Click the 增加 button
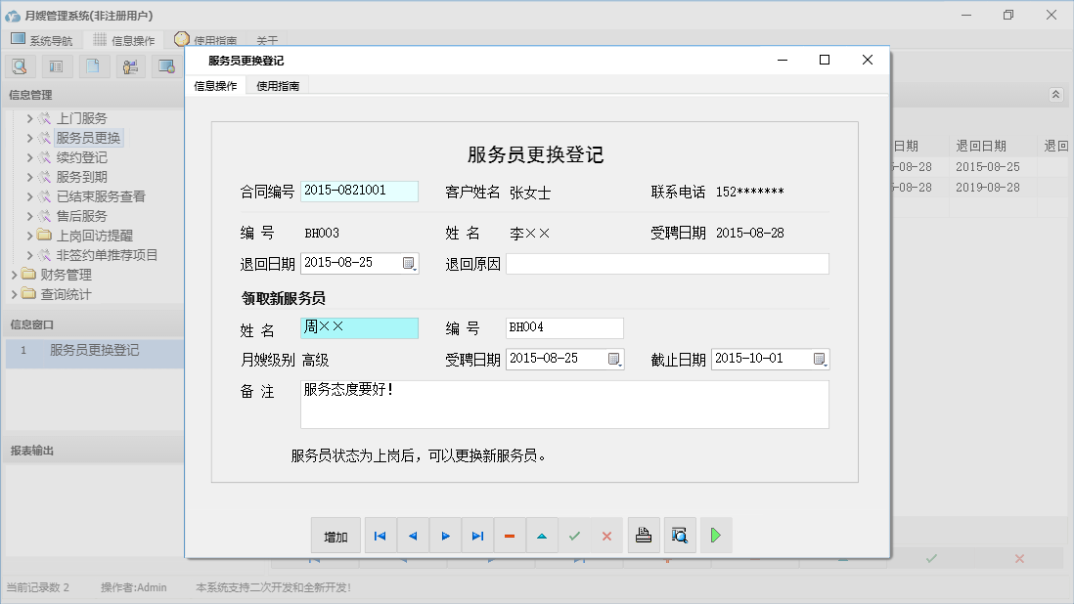This screenshot has height=604, width=1074. point(336,535)
